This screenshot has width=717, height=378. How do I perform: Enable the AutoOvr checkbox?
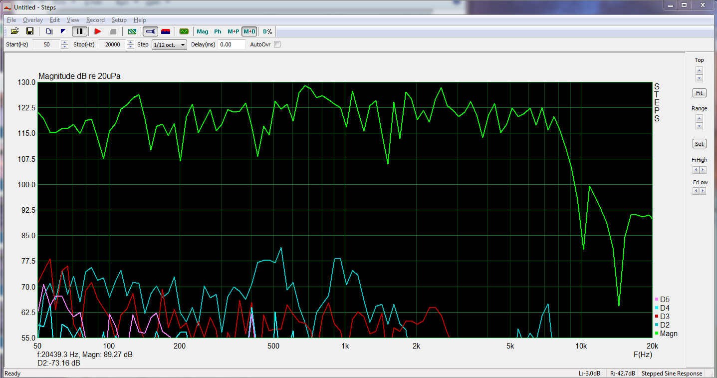[x=277, y=44]
